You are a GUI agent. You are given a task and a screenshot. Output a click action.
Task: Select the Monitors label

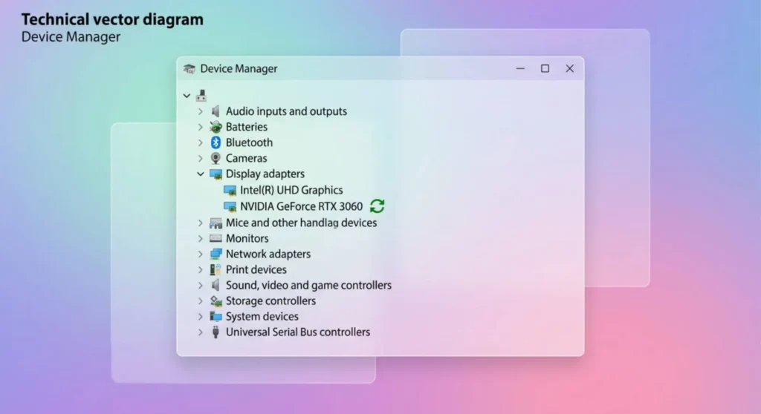click(x=247, y=238)
